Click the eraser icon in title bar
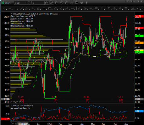Viewport: 144px width, 125px height. point(72,3)
